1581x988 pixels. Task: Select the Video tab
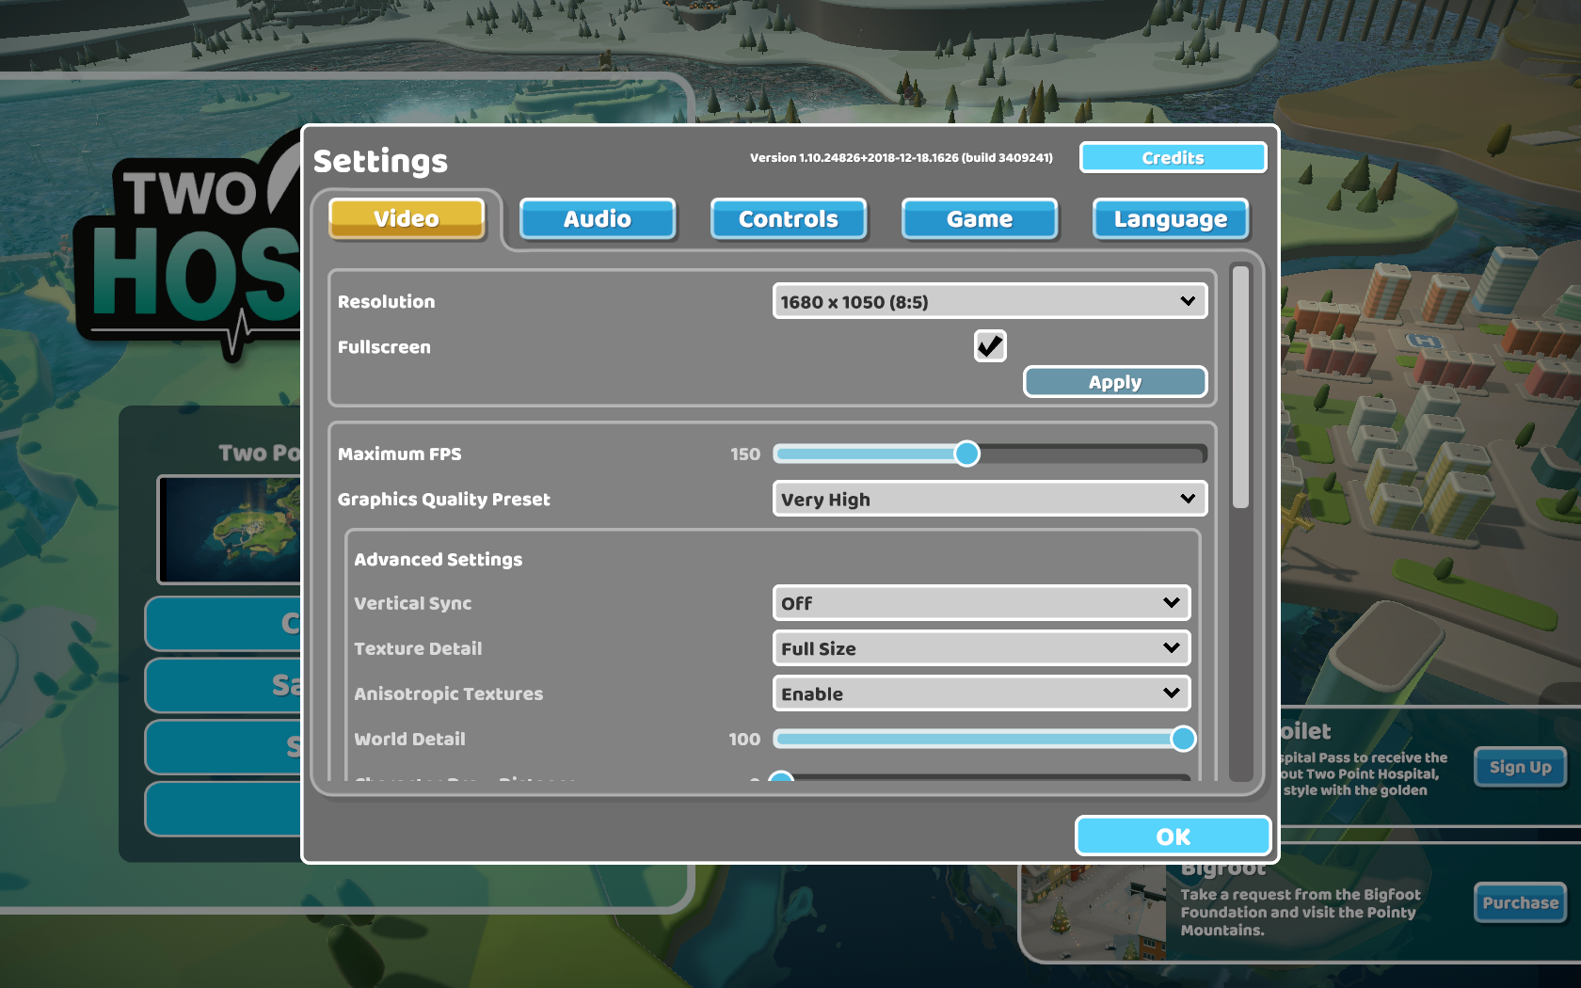[407, 218]
